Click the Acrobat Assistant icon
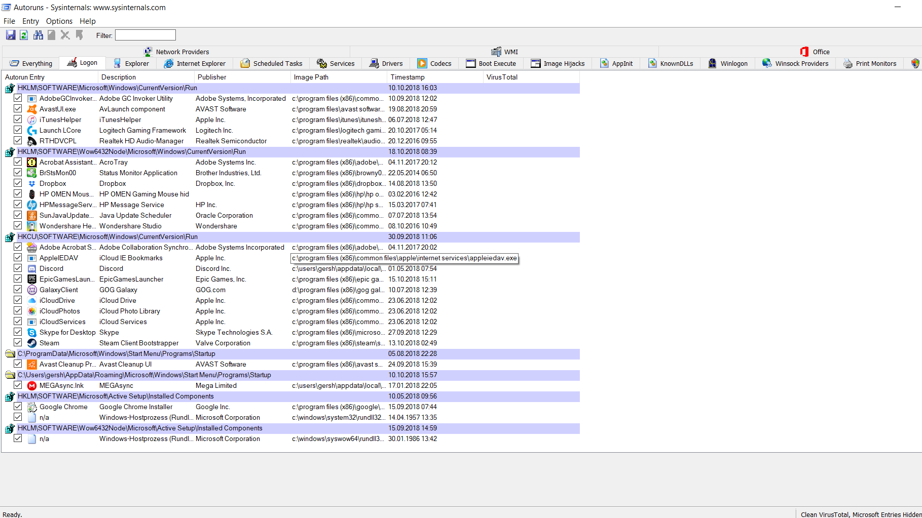 [x=32, y=162]
